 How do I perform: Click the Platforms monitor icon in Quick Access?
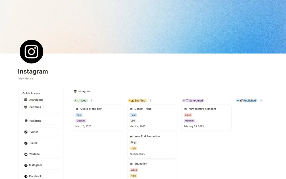tap(26, 107)
